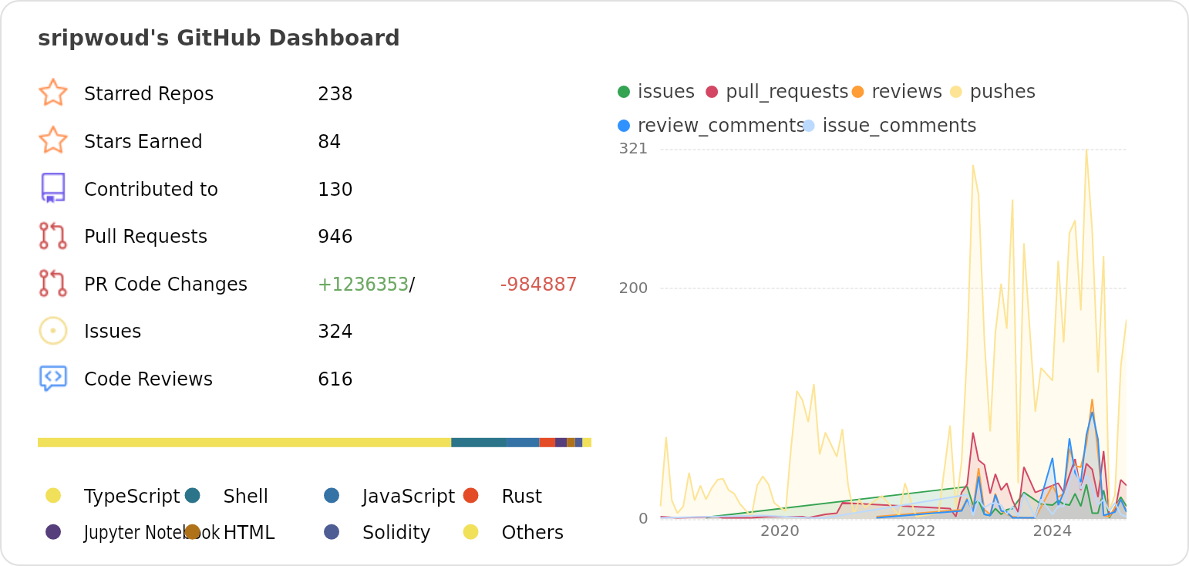
Task: Click the "Rust" language label
Action: 522,497
